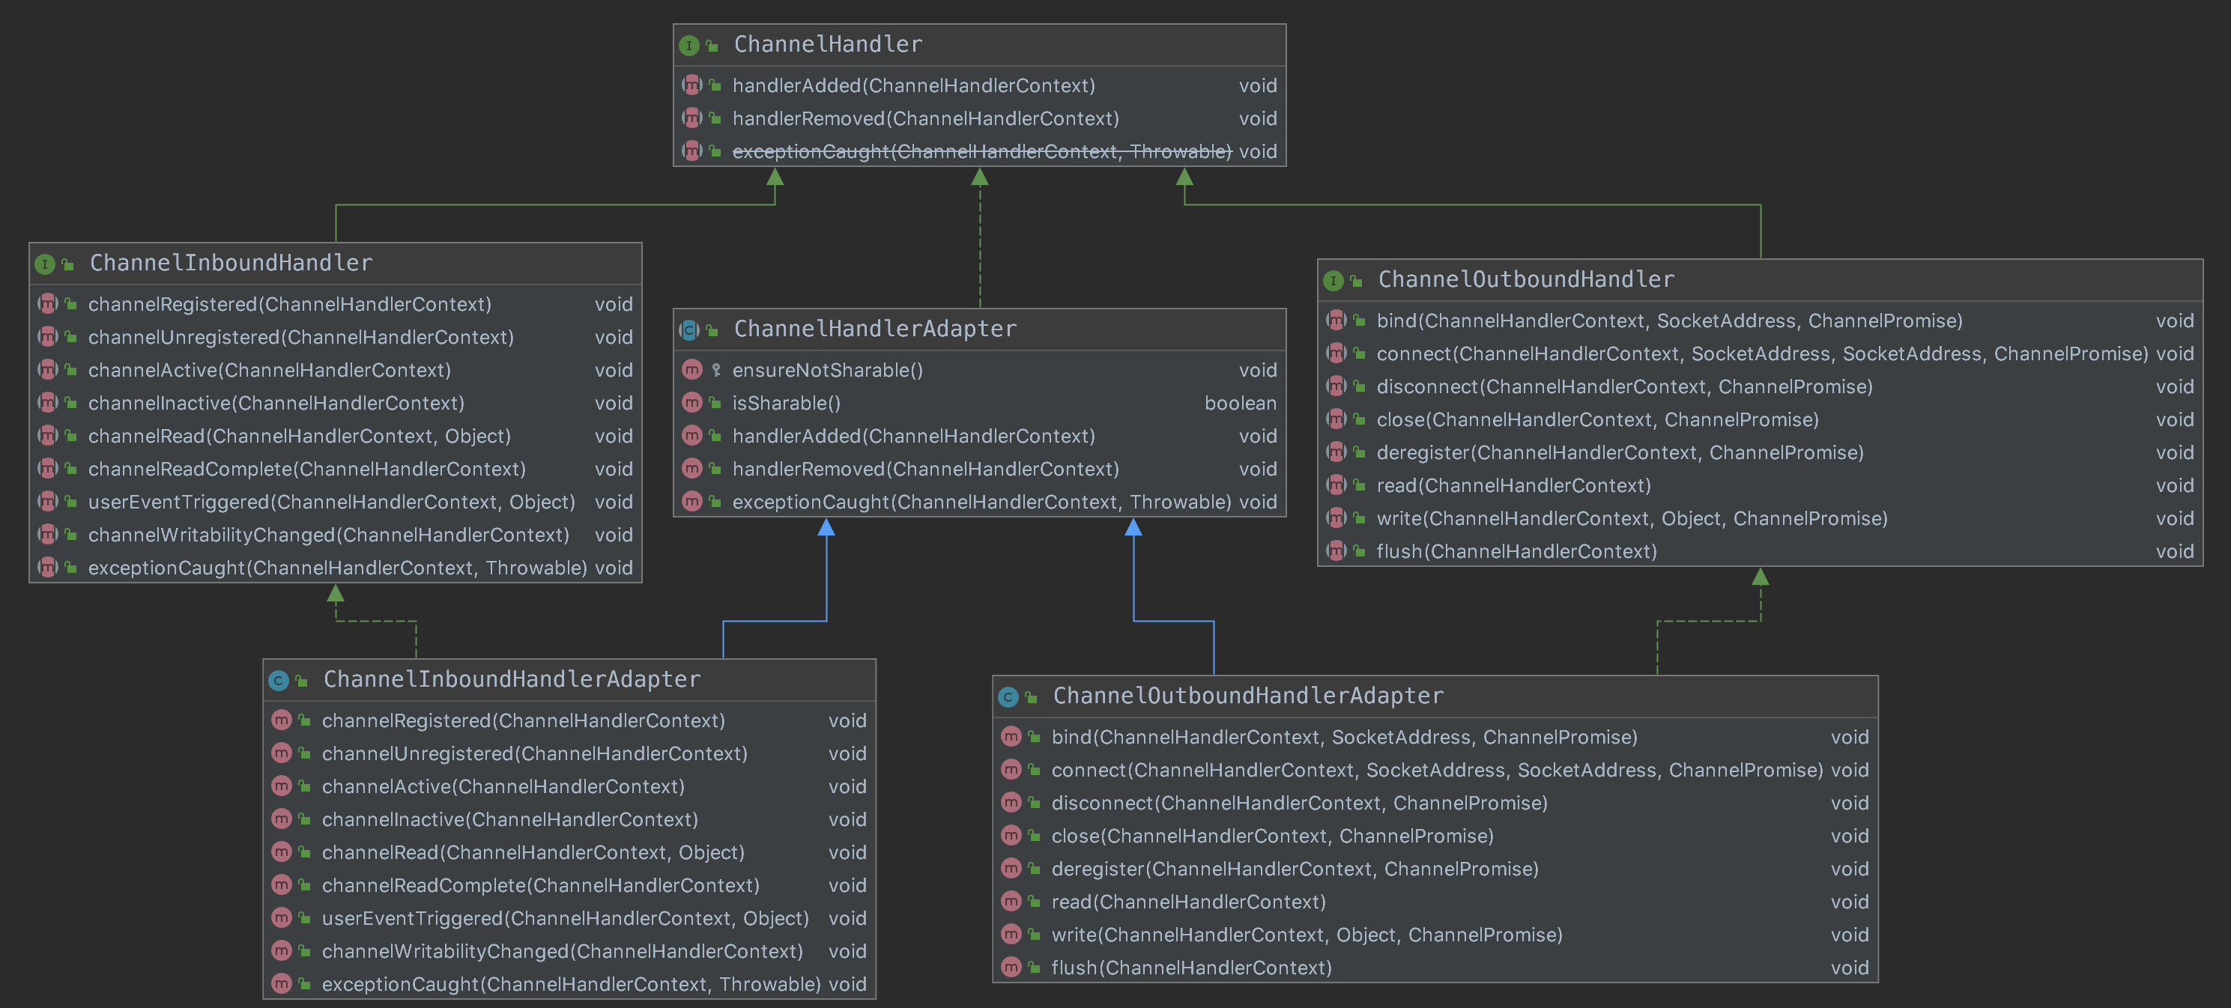Click the class icon beside ChannelInboundHandlerAdapter

278,681
